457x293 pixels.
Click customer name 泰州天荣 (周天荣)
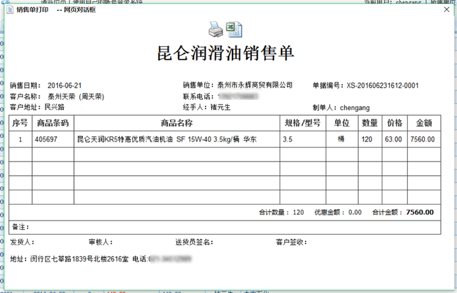coord(76,97)
